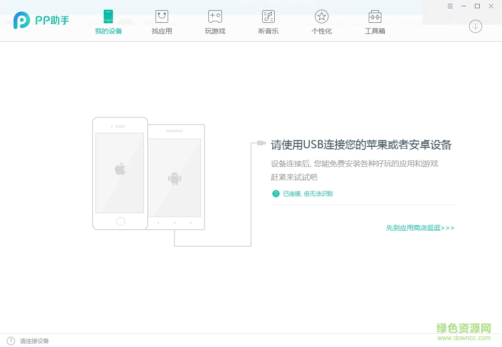Click the 玩游戏 gamepad icon

[215, 16]
